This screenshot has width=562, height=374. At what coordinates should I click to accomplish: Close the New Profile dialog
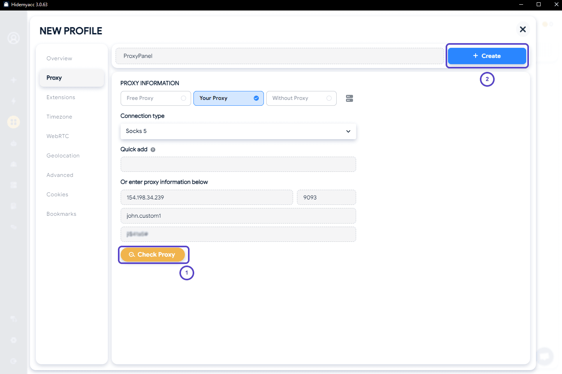pos(522,30)
